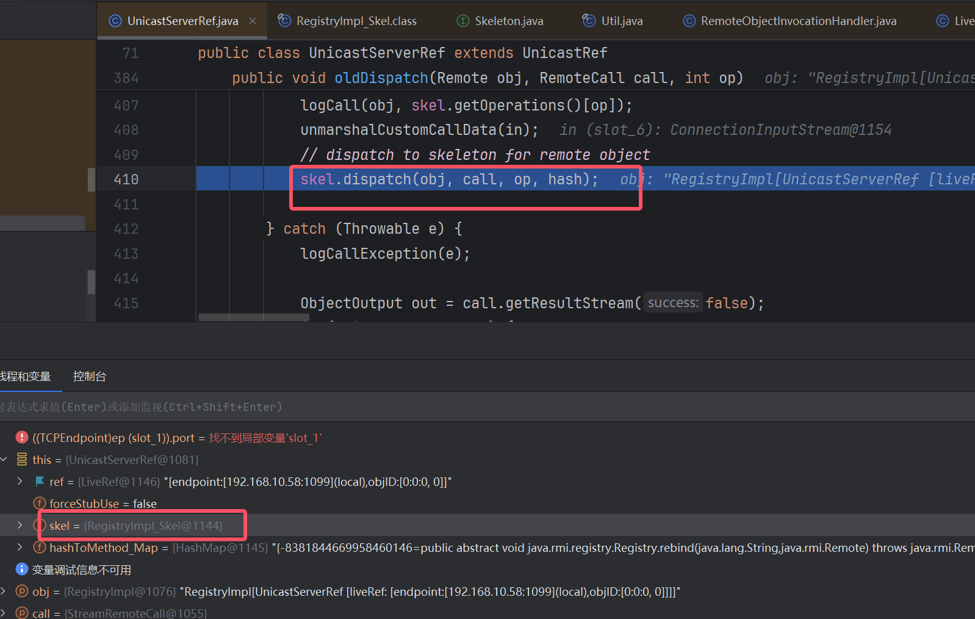
Task: Click the red error icon on watch expression
Action: (x=22, y=438)
